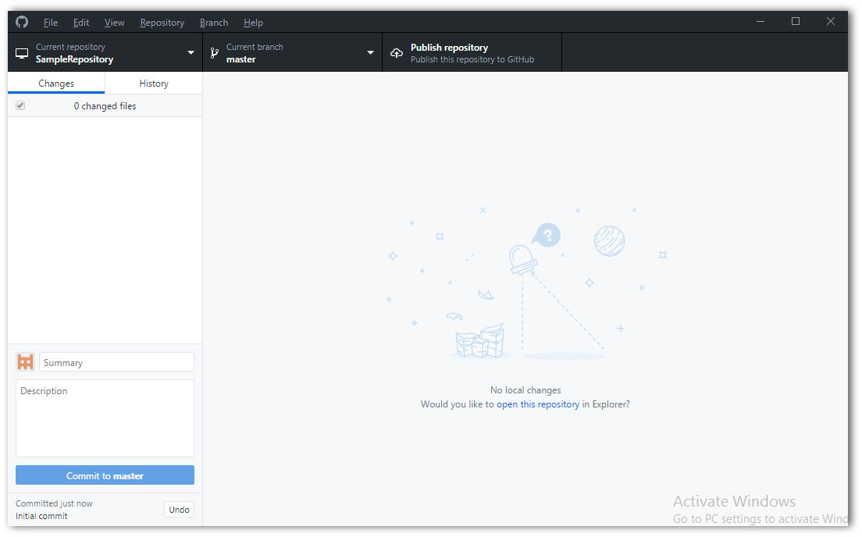The height and width of the screenshot is (537, 862).
Task: Focus the commit Summary field
Action: [x=116, y=362]
